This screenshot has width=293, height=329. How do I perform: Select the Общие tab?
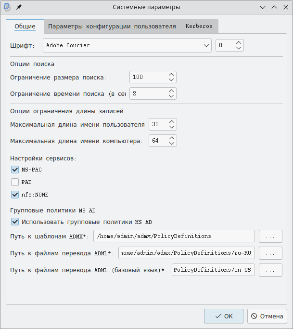(25, 26)
